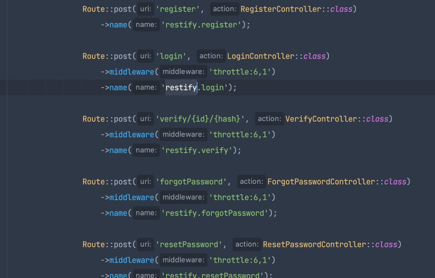Select the ResetPasswordController class name
435x278 pixels.
[x=314, y=244]
